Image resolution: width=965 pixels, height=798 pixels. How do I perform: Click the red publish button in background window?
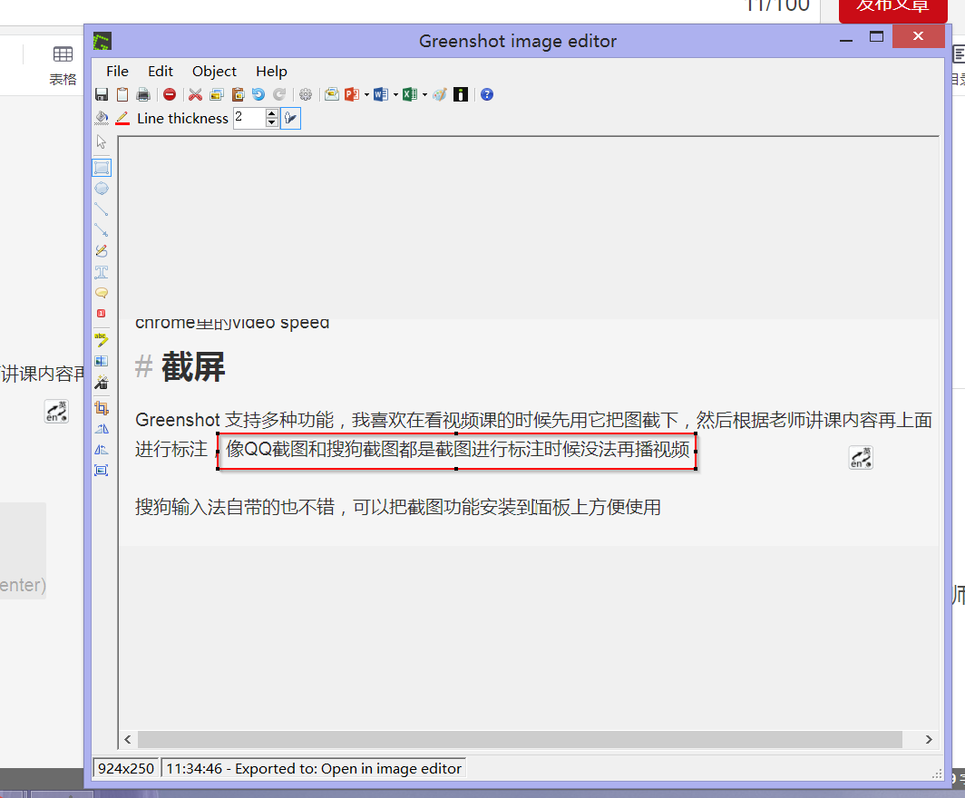point(893,11)
